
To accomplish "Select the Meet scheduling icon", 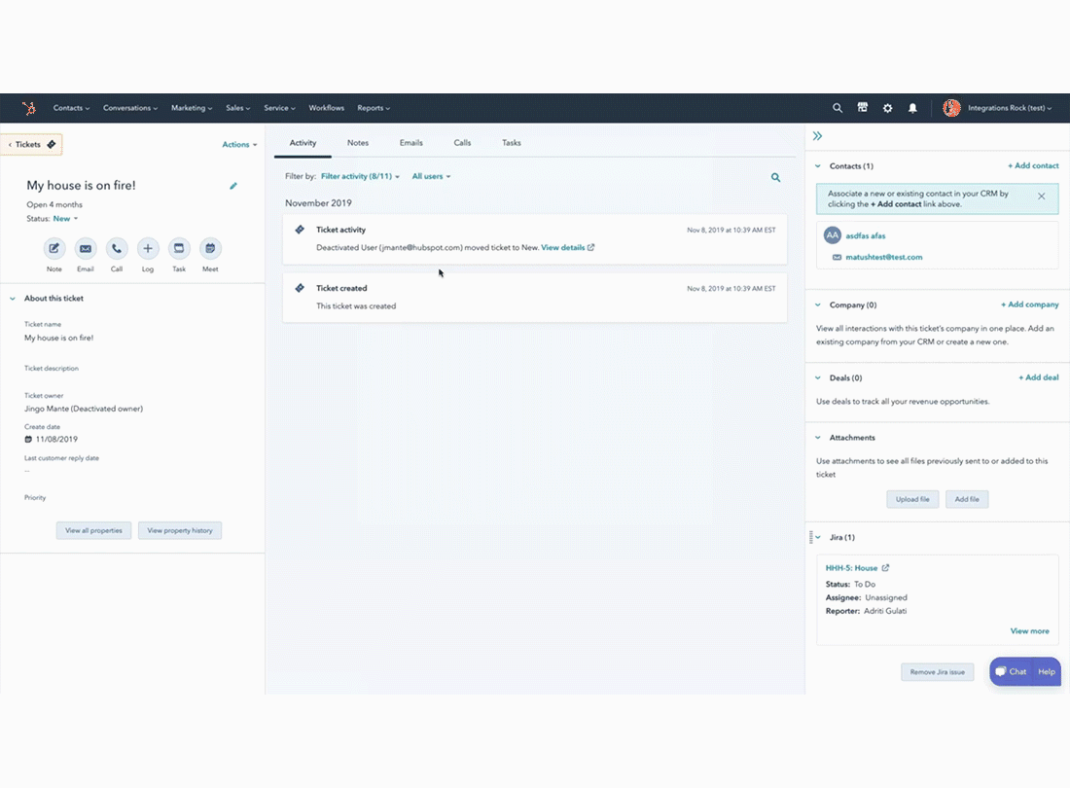I will click(209, 250).
